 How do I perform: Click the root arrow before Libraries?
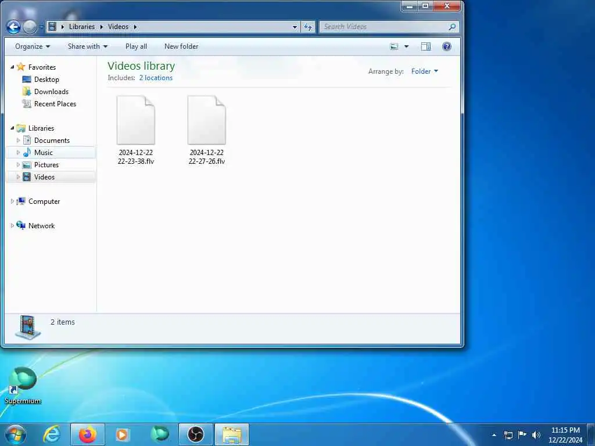pos(63,27)
